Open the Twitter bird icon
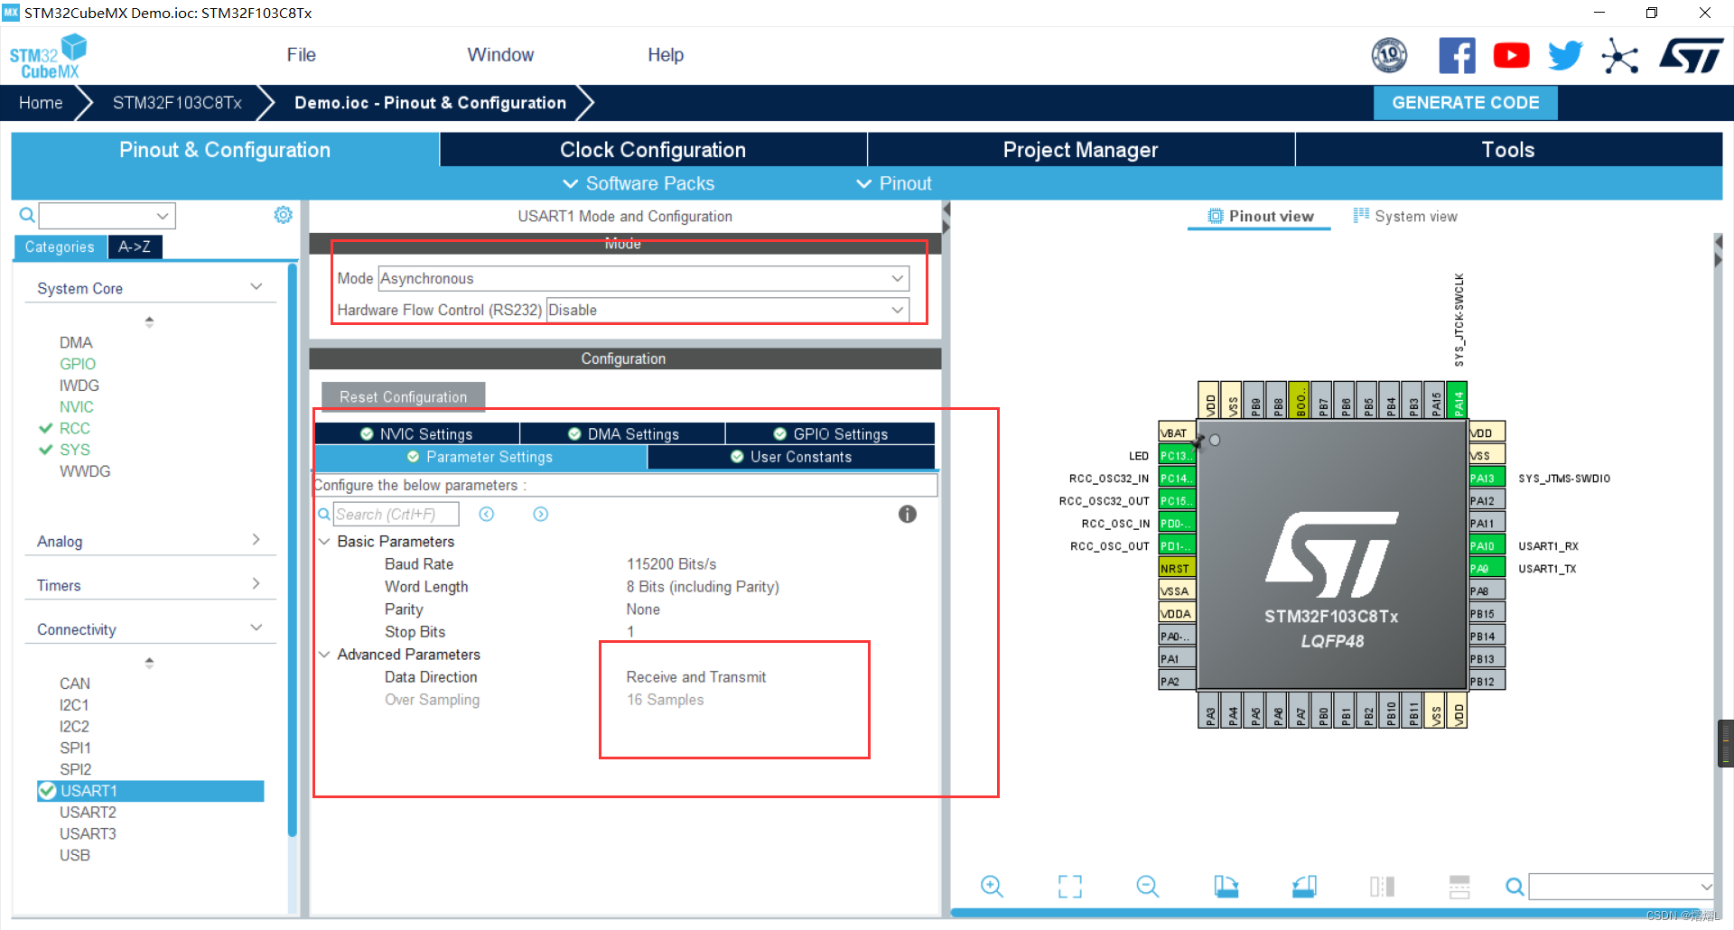Screen dimensions: 1734x930 1565,56
